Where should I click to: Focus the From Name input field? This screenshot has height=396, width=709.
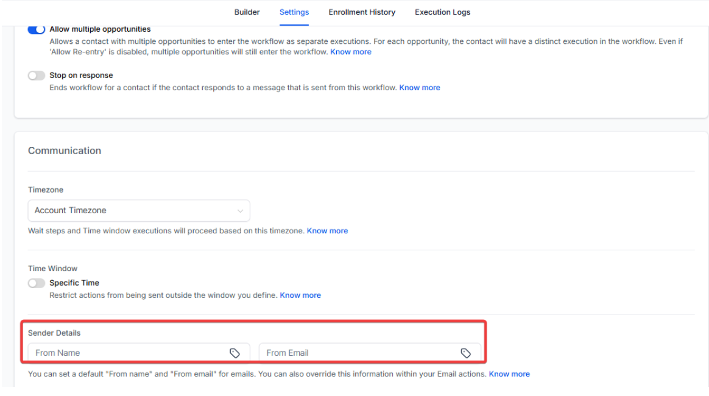(x=128, y=353)
